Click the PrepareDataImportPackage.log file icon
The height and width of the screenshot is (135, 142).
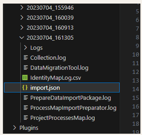tap(26, 98)
